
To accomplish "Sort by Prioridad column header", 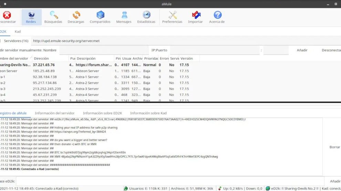I will tap(151, 58).
